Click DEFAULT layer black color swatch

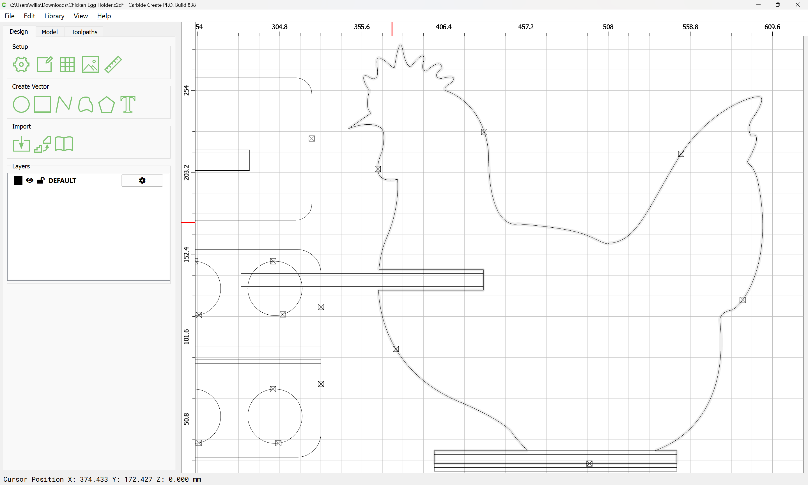[18, 180]
